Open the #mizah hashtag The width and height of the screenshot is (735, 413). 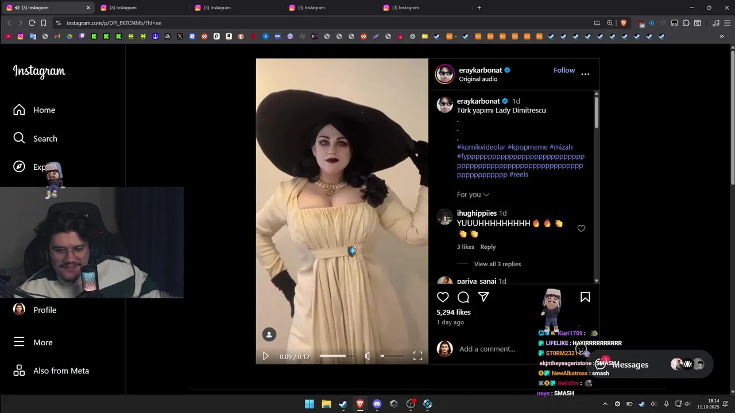click(561, 147)
